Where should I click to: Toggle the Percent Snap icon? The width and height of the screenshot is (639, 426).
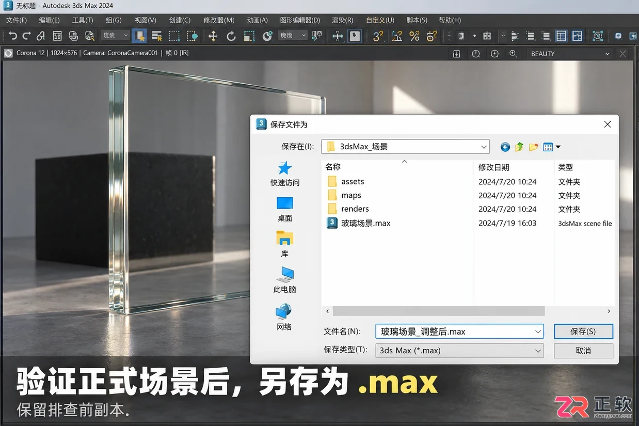(414, 36)
